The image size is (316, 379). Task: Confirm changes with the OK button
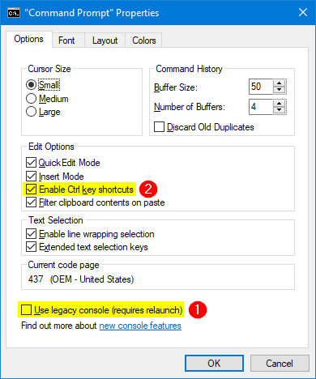pyautogui.click(x=214, y=364)
